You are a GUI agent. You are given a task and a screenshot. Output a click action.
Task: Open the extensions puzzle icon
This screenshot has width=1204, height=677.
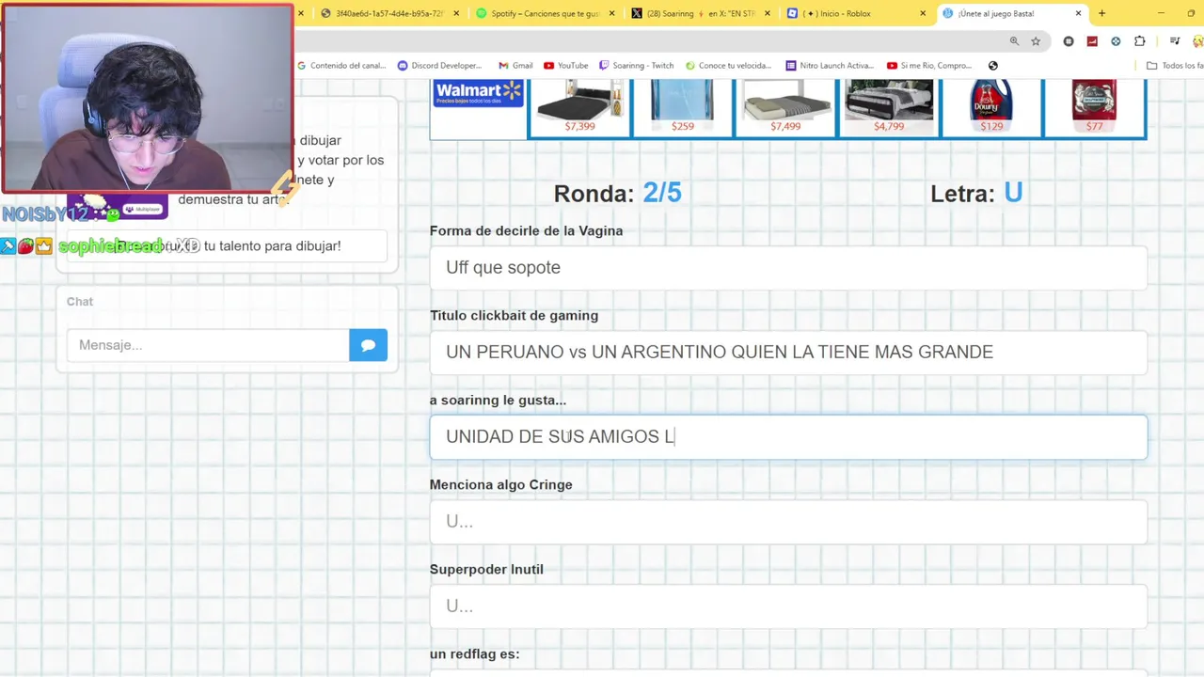(x=1139, y=41)
